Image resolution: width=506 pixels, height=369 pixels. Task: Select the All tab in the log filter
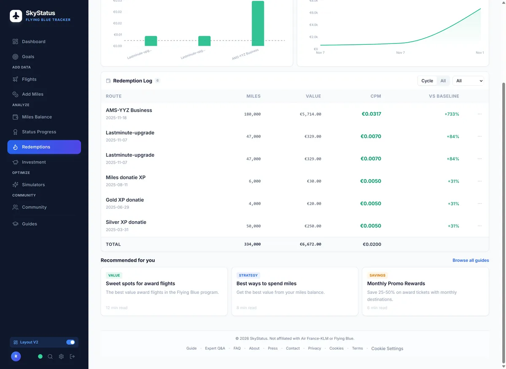[443, 81]
